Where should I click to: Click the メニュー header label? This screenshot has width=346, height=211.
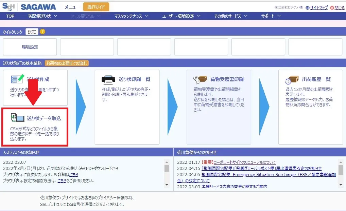pos(72,7)
